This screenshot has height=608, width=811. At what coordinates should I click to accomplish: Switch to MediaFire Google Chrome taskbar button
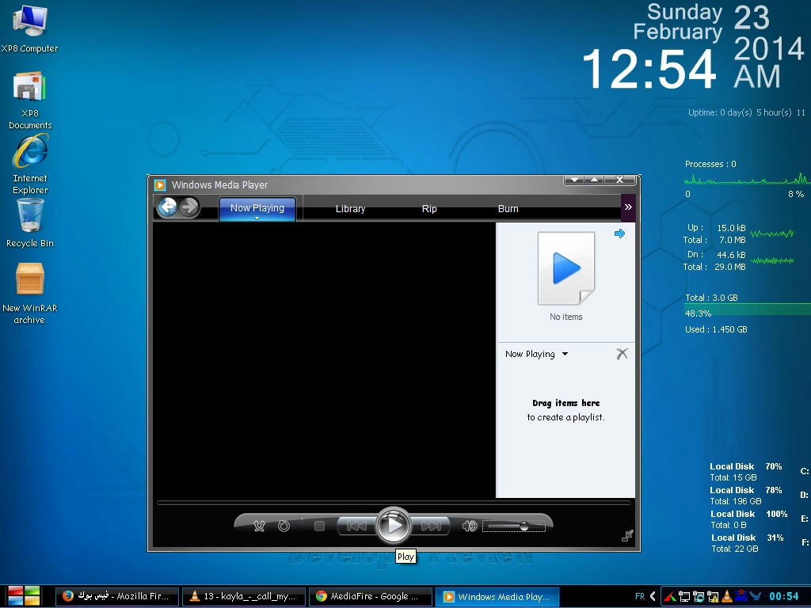click(x=370, y=596)
